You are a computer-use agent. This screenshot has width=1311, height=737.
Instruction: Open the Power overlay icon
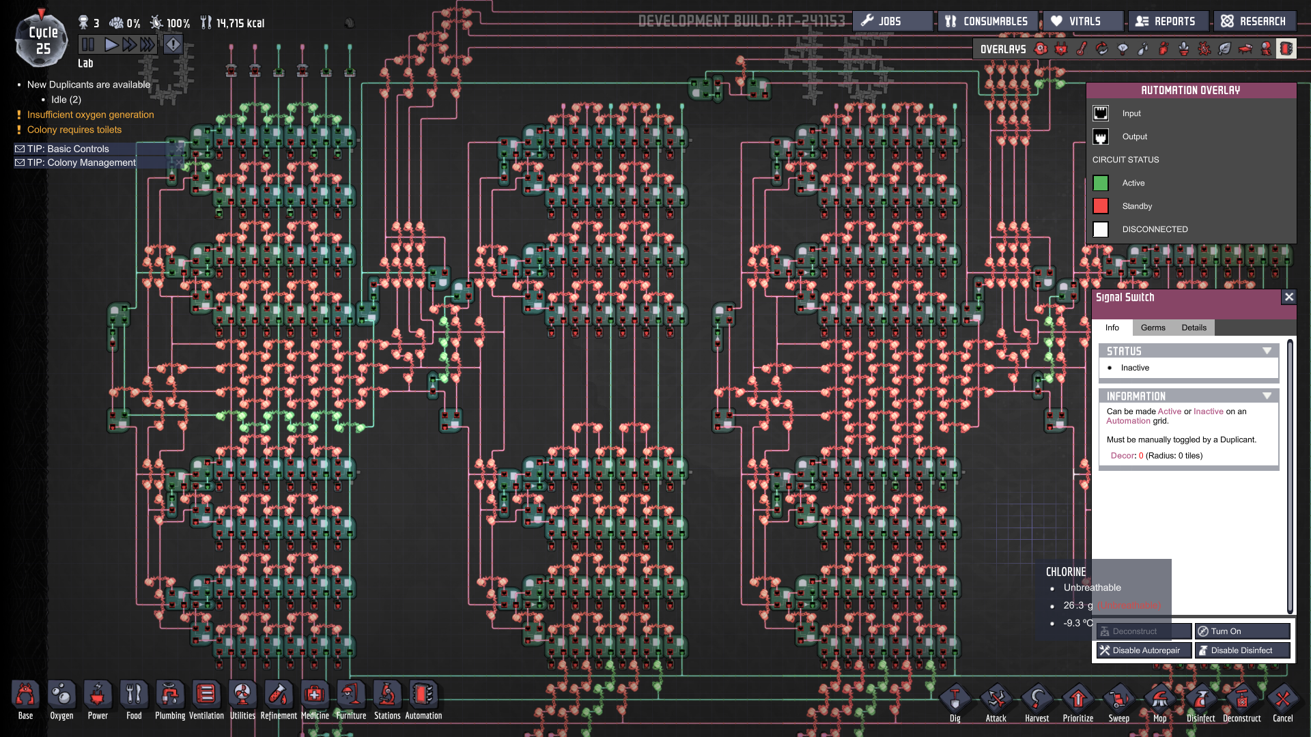1061,49
